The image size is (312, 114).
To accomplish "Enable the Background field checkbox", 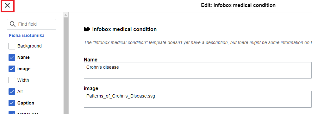I will click(x=12, y=46).
